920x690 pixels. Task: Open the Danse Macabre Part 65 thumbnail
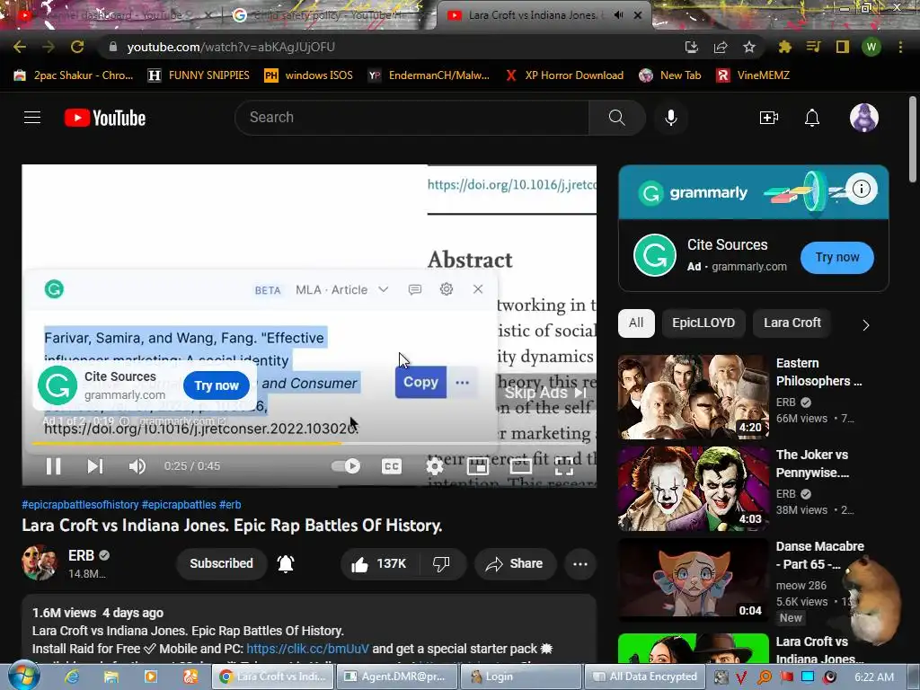pos(693,579)
